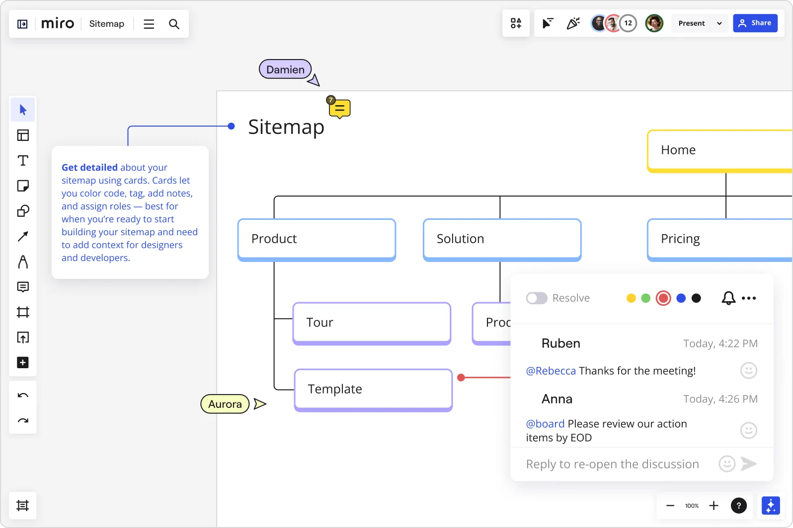The height and width of the screenshot is (528, 793).
Task: Open board search
Action: (x=174, y=24)
